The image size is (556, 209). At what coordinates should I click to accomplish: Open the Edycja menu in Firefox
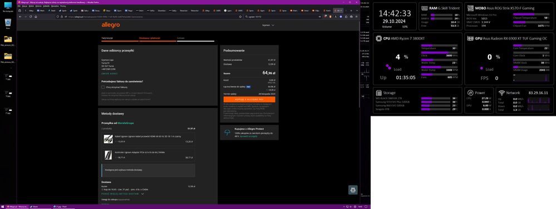(x=24, y=6)
